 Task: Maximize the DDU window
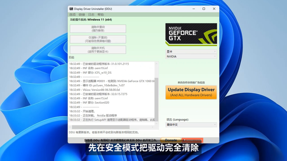(204, 9)
